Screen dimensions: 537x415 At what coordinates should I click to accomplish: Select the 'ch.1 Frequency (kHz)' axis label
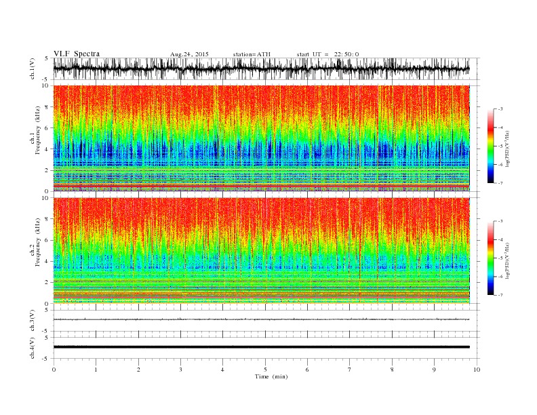35,130
